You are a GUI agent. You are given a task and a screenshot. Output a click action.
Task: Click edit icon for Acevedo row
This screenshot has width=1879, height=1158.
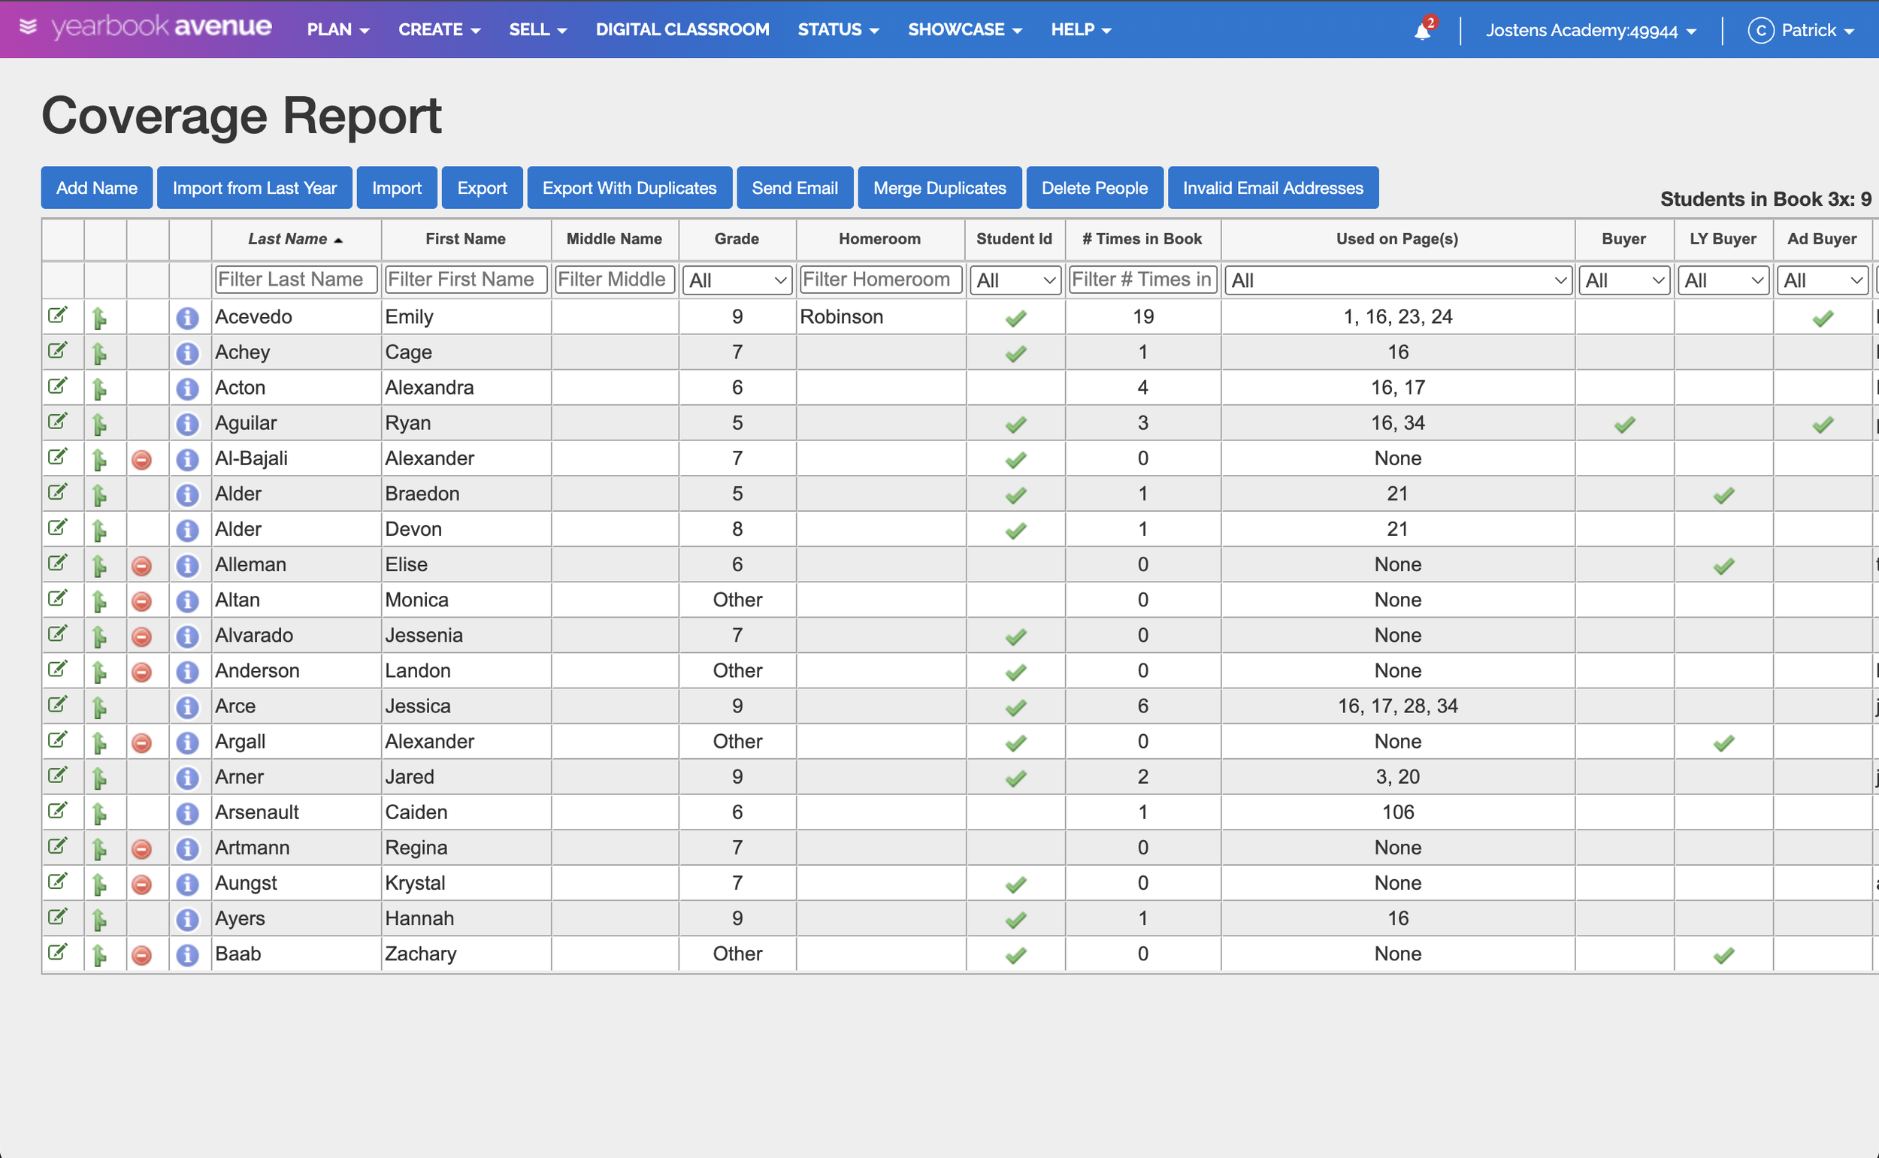tap(57, 316)
